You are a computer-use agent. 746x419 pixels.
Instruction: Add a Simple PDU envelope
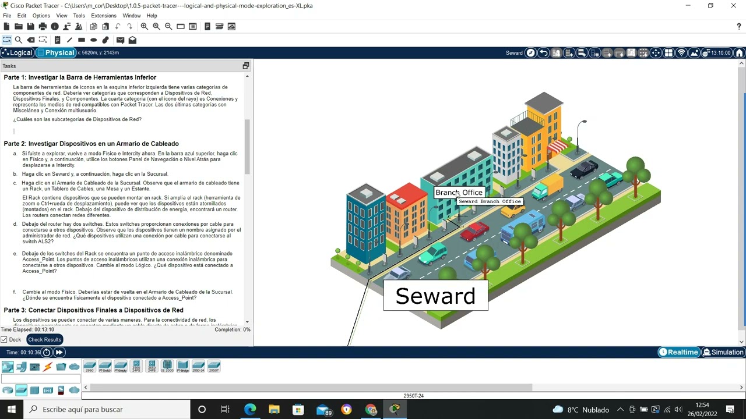tap(120, 40)
